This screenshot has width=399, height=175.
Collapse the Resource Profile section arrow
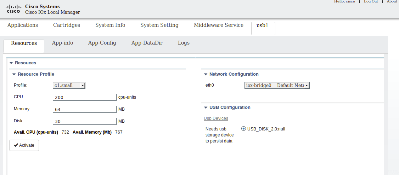coord(14,75)
